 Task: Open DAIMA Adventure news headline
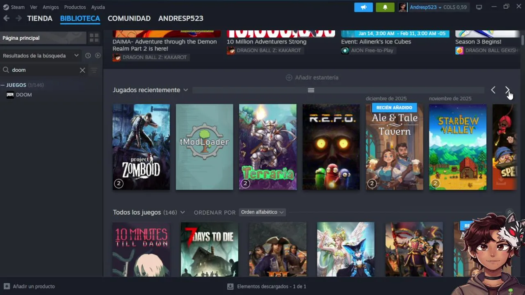click(164, 45)
